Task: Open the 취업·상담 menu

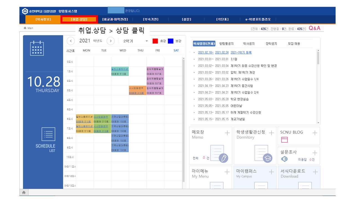Action: (79, 19)
